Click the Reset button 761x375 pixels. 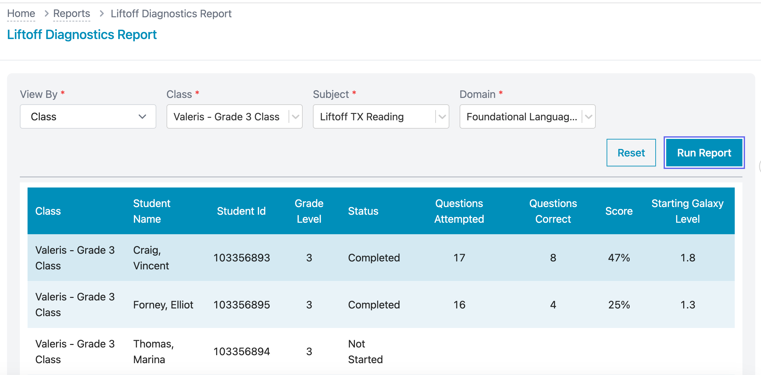631,153
